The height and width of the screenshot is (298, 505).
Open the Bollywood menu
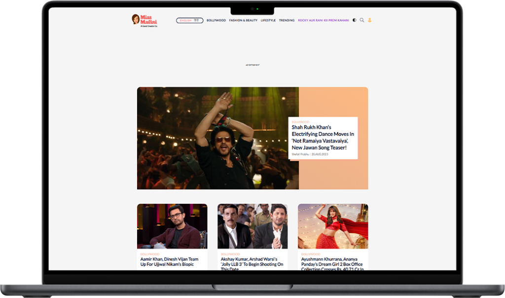[216, 21]
